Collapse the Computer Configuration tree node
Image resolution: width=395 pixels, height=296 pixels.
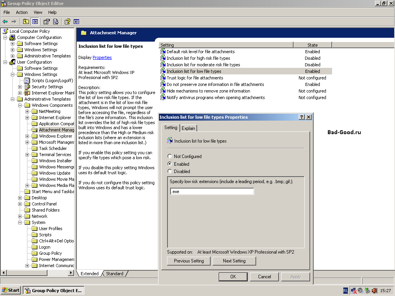click(5, 37)
